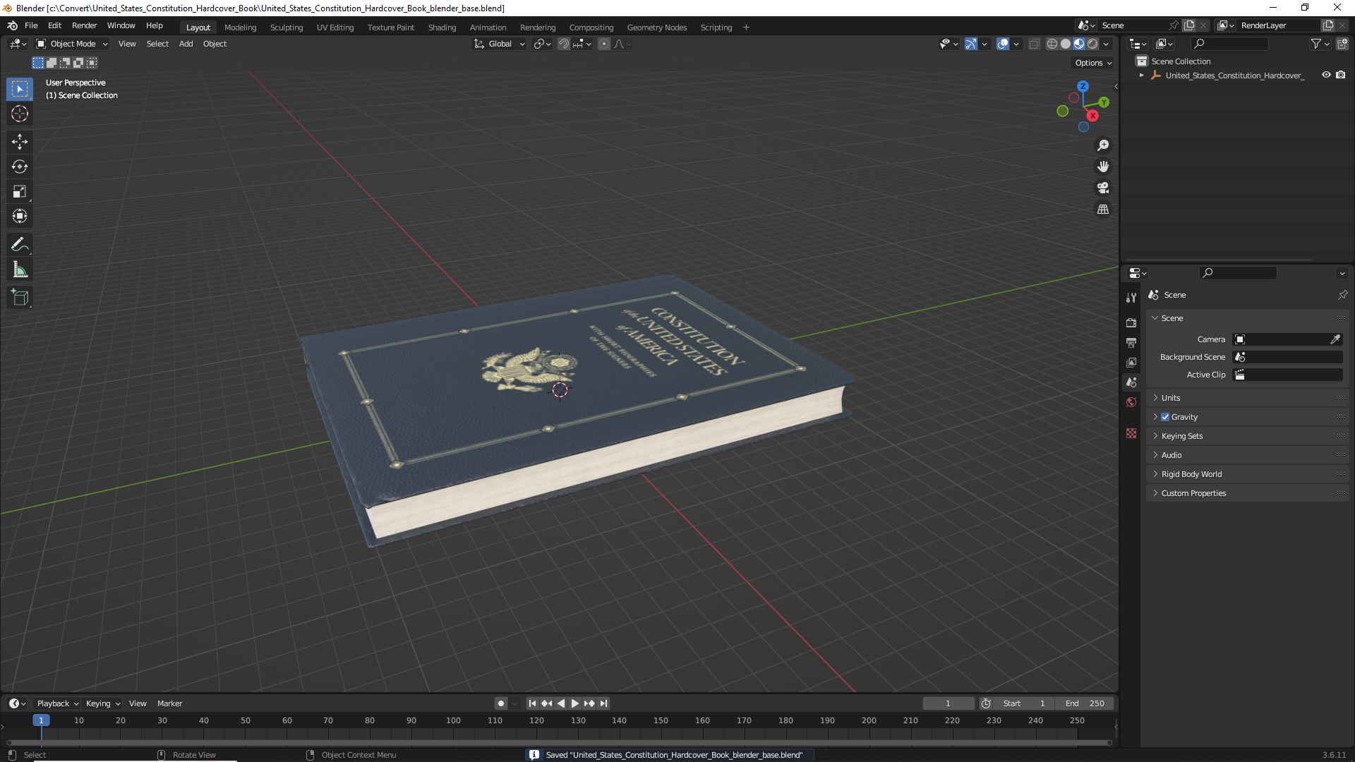Toggle auto keying record button

click(501, 703)
